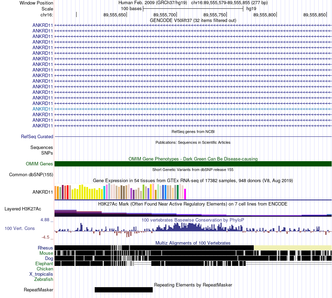Click the Dog species label
This screenshot has height=298, width=332.
pyautogui.click(x=49, y=259)
